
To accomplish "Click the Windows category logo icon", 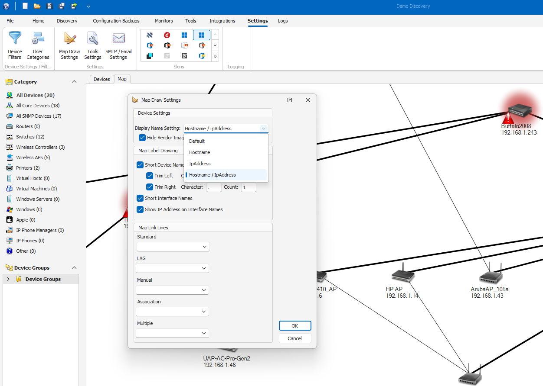I will [10, 209].
